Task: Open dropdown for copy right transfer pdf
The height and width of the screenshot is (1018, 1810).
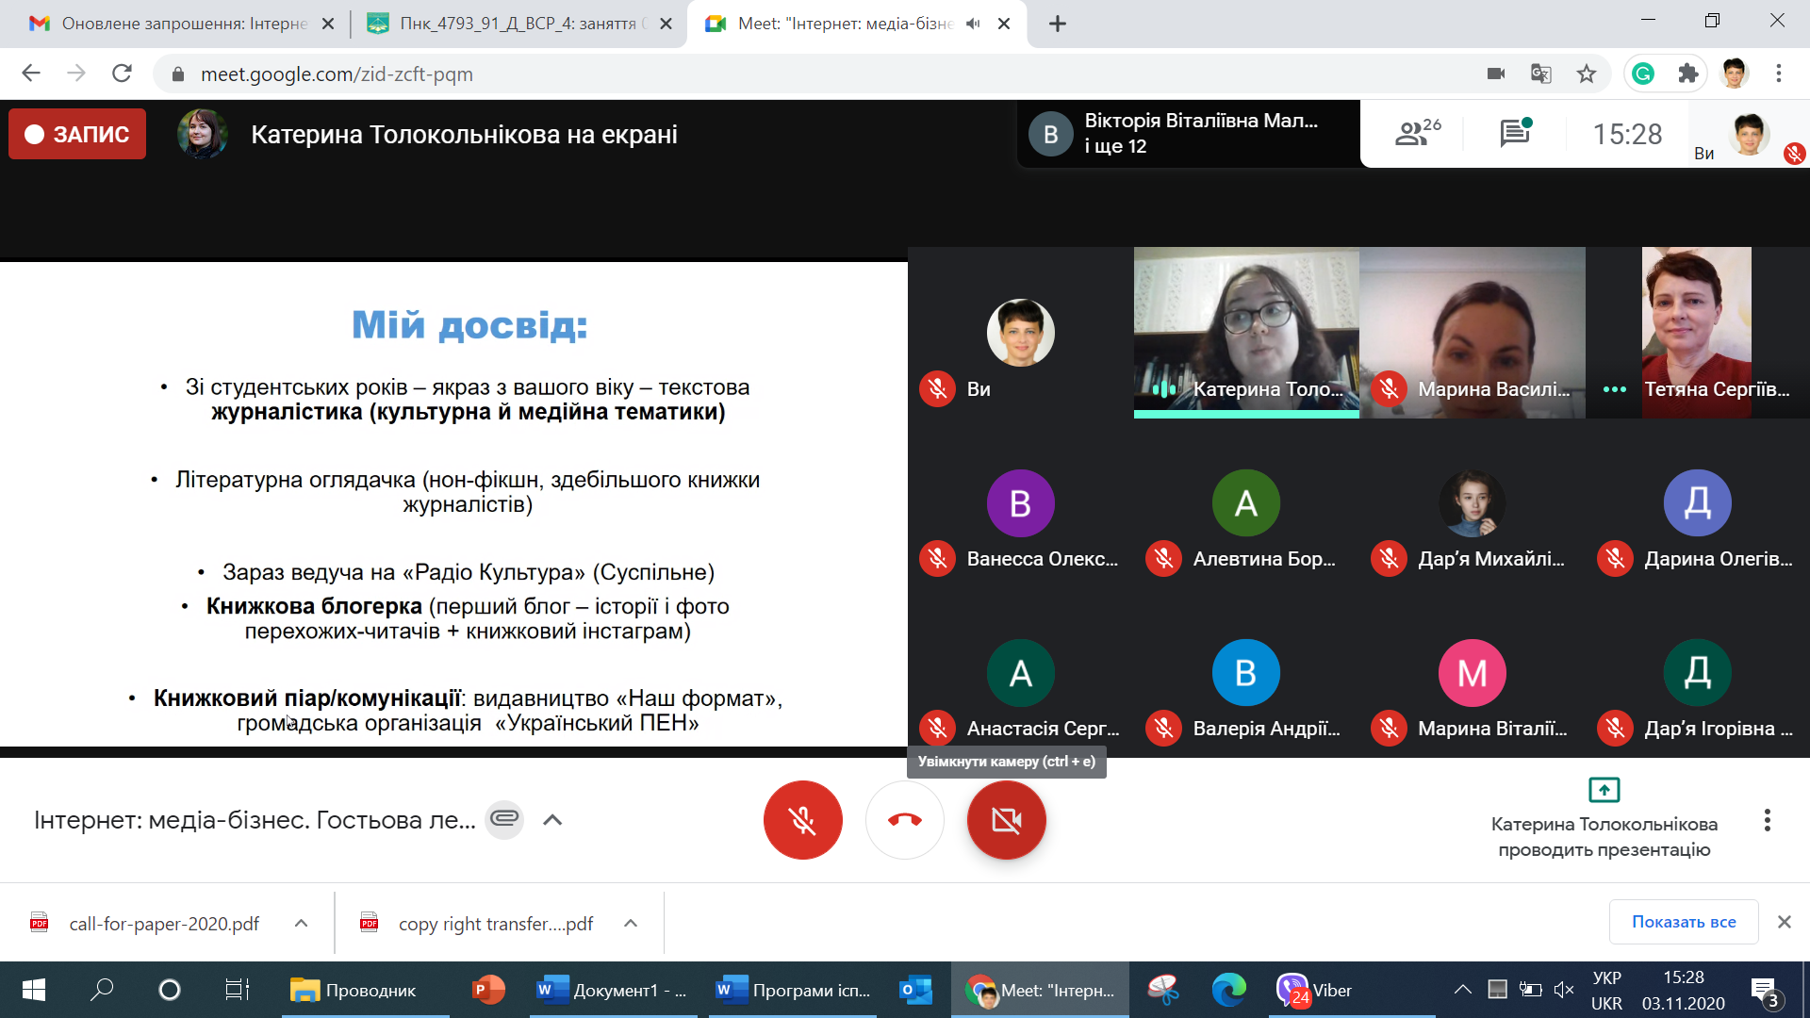Action: pos(631,924)
